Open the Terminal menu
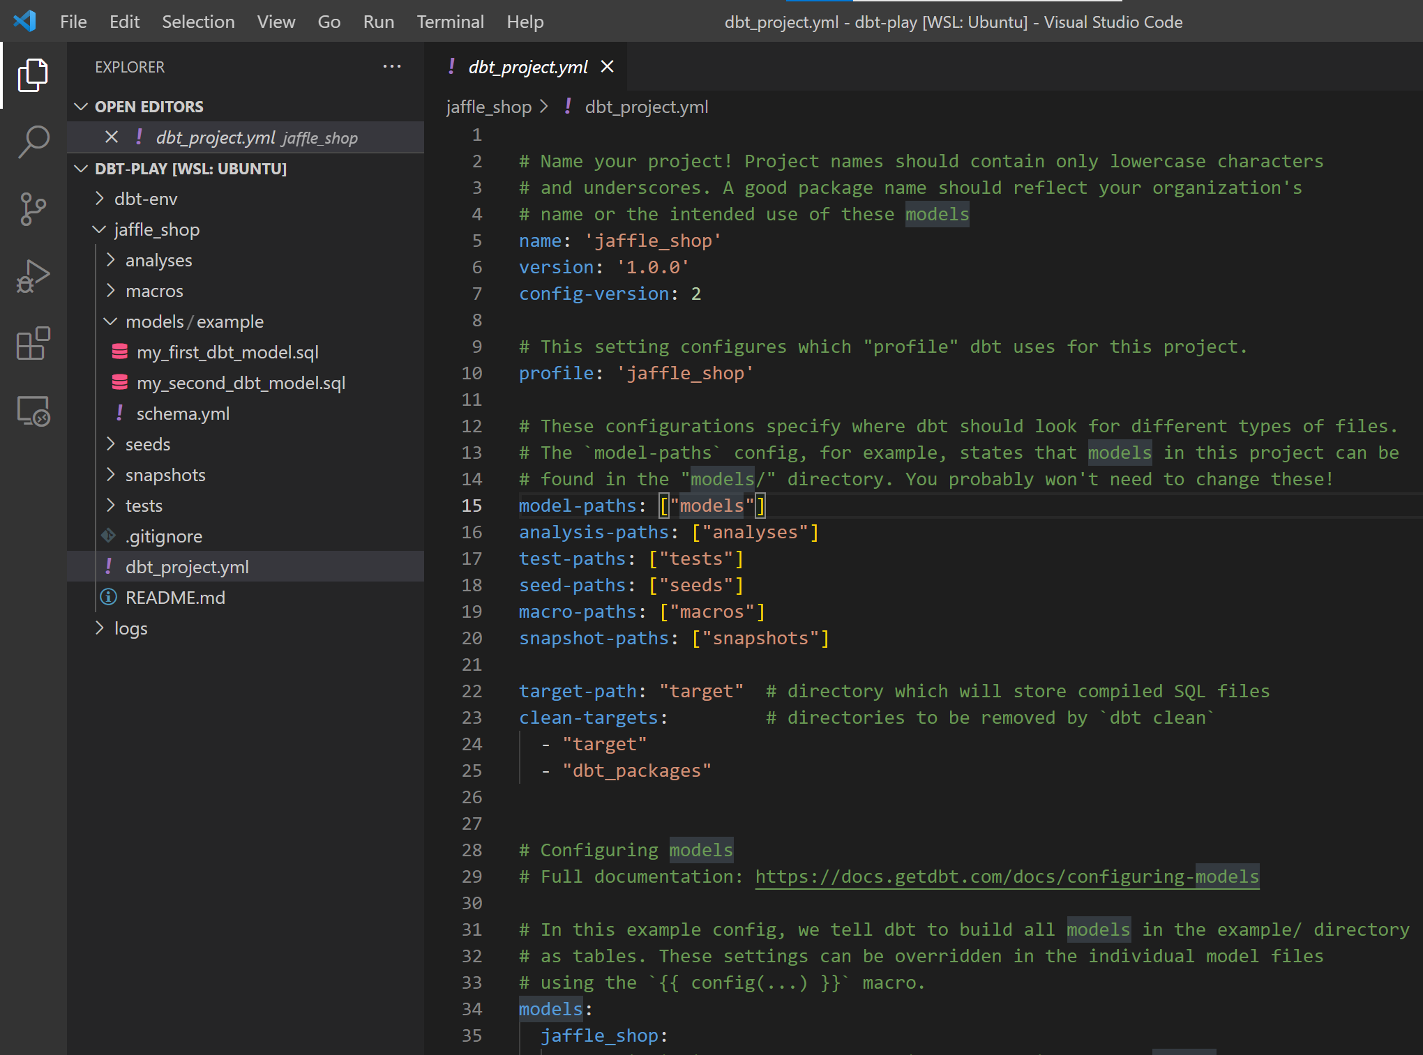 pyautogui.click(x=450, y=22)
